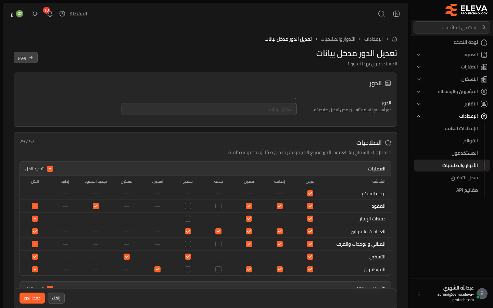Enable حذف permission for العقود

[x=218, y=206]
